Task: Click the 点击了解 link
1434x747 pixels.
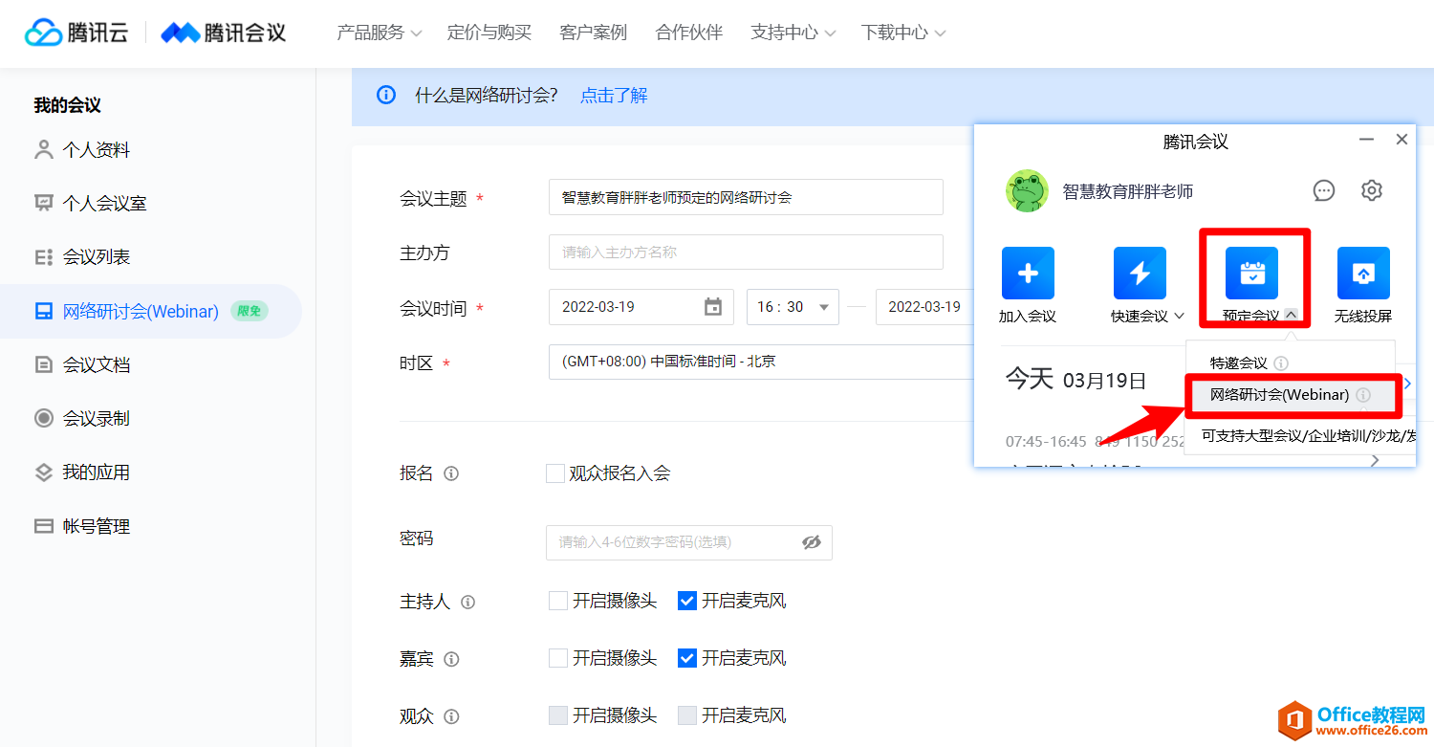Action: pyautogui.click(x=614, y=96)
